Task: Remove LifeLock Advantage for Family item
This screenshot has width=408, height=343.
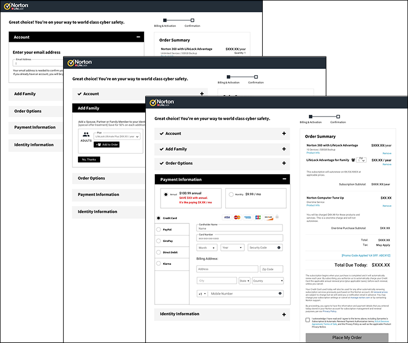Action: point(387,164)
